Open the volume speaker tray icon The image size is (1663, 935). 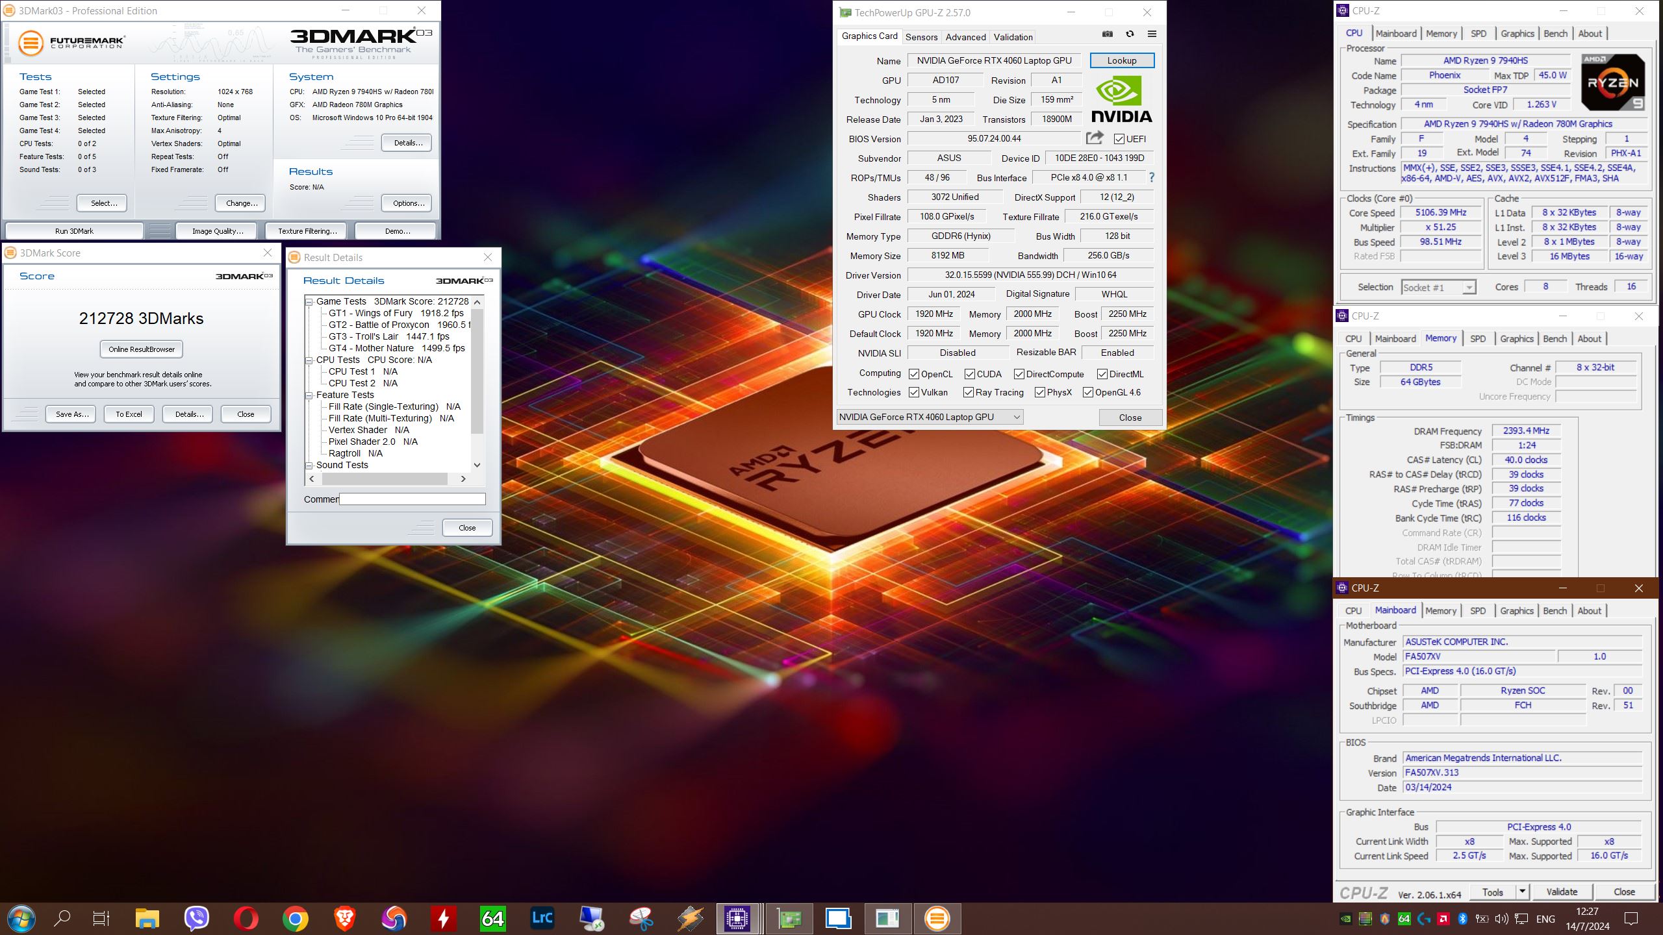[1501, 919]
